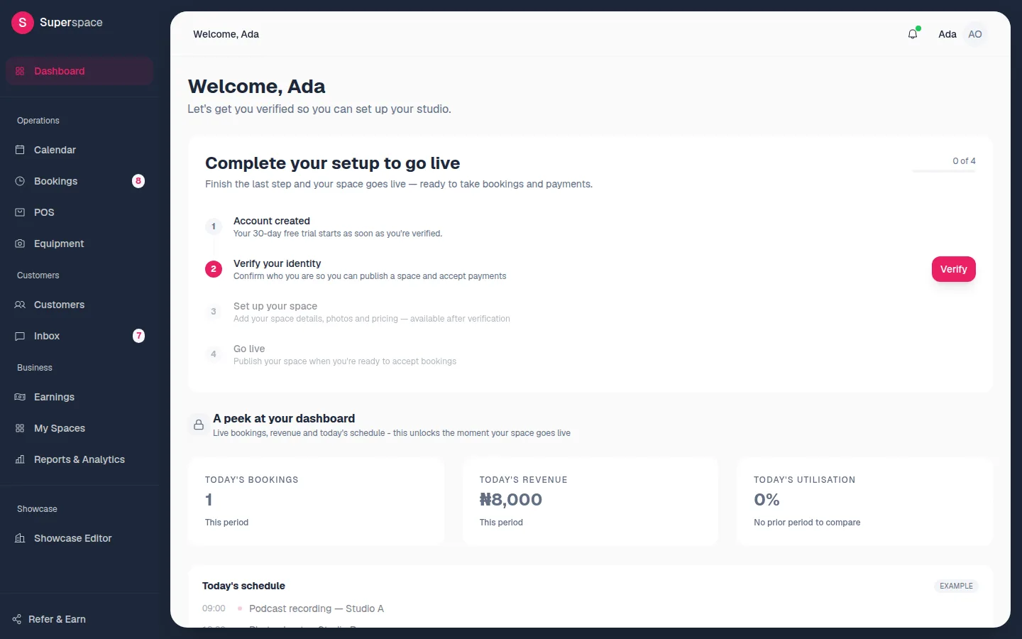Screen dimensions: 1022x639
Task: Click the Account created step
Action: 338,226
